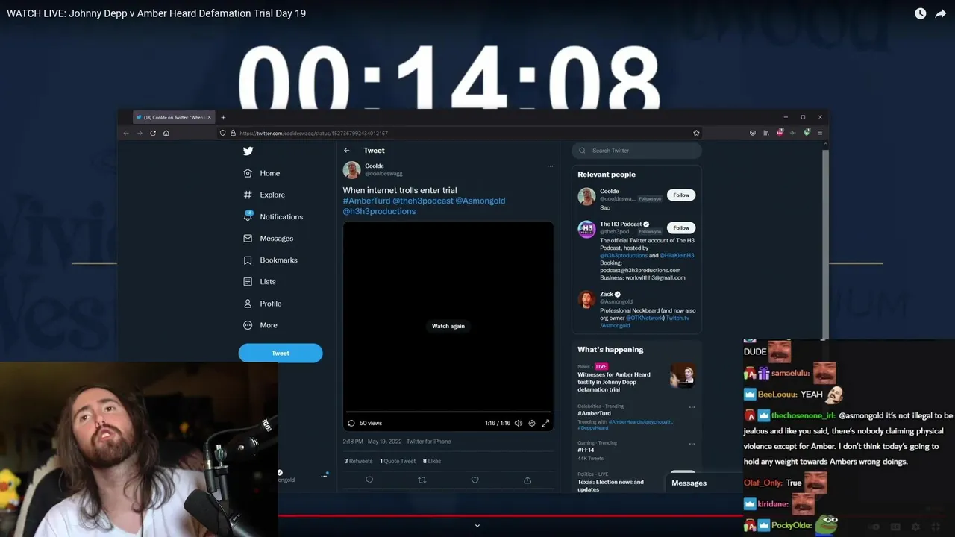Viewport: 955px width, 537px height.
Task: Close the Coolde on Twitter tab
Action: coord(210,117)
